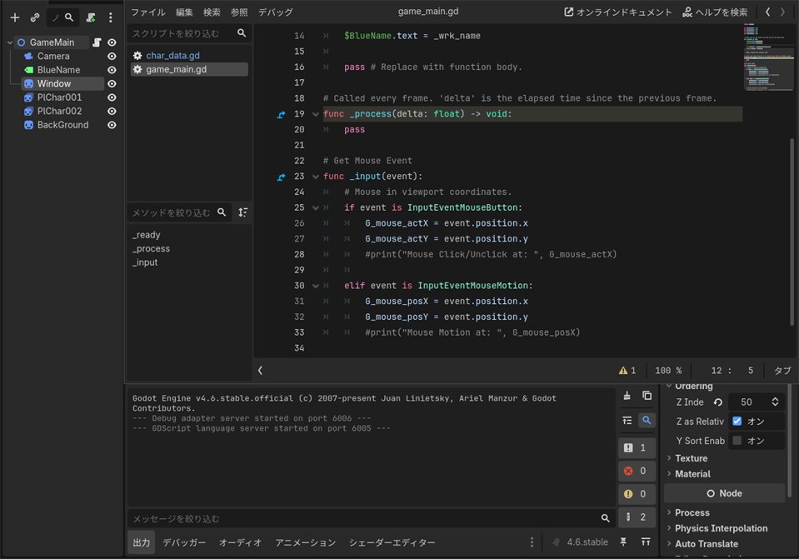Image resolution: width=799 pixels, height=559 pixels.
Task: Enable the Y Sort Enabled checkbox
Action: click(x=737, y=440)
